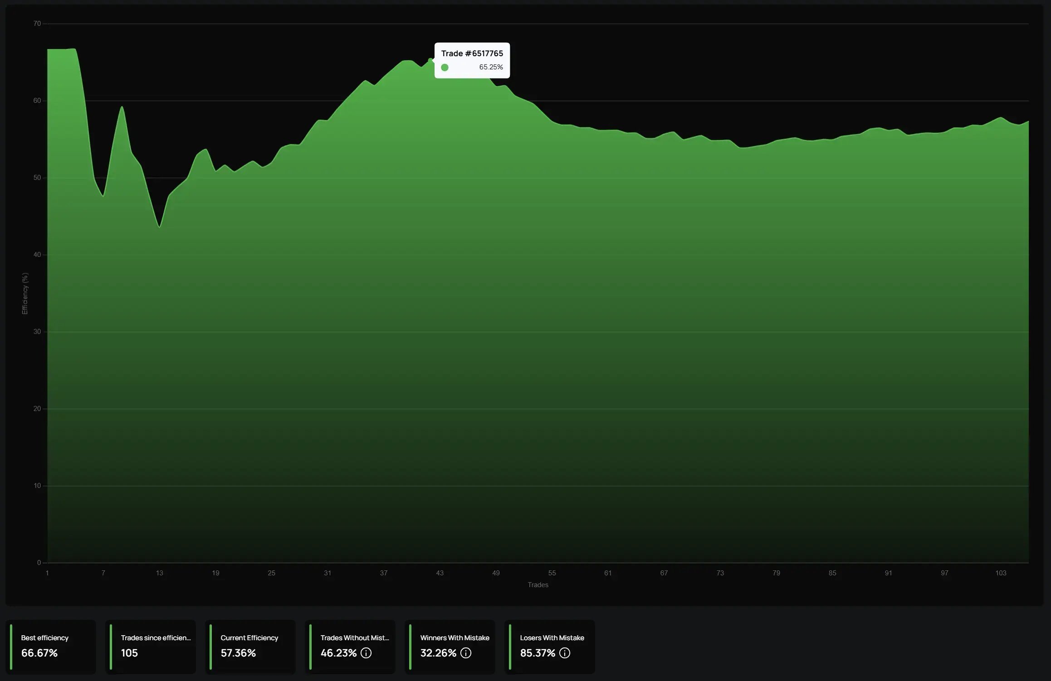Click the info icon beside Winners With Mistake
The height and width of the screenshot is (681, 1051).
465,653
